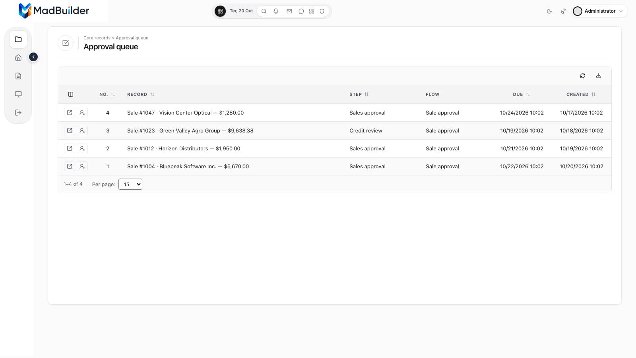
Task: Click 'Sale #1047 · Vision Center Optical — $1,280.00'
Action: point(185,113)
